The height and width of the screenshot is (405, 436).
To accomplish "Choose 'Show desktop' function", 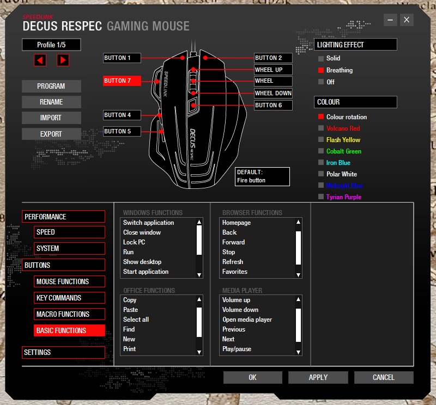I will 142,262.
